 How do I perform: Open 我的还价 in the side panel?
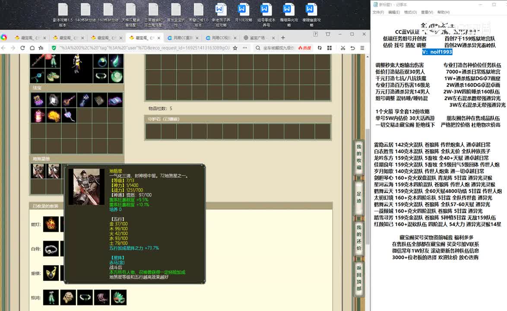click(x=358, y=238)
